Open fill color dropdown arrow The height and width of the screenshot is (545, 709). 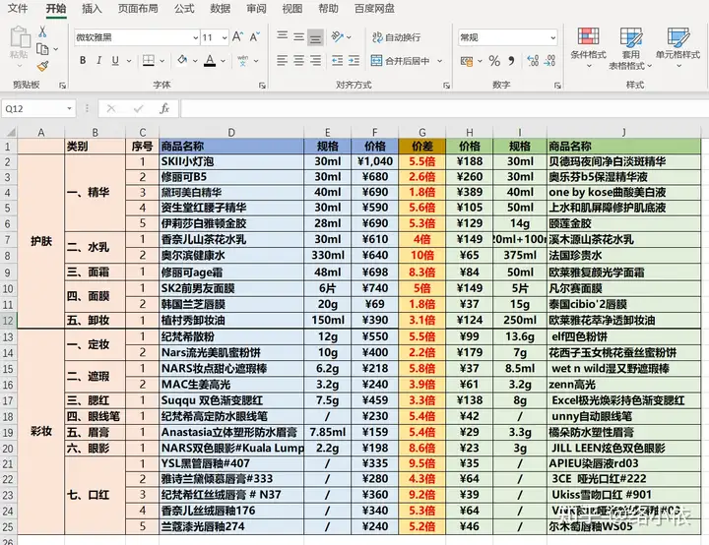coord(195,61)
